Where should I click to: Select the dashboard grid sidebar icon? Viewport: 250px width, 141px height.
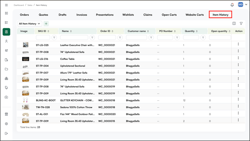click(6, 13)
